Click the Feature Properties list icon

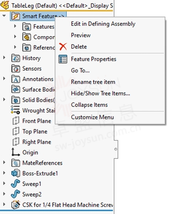click(63, 59)
